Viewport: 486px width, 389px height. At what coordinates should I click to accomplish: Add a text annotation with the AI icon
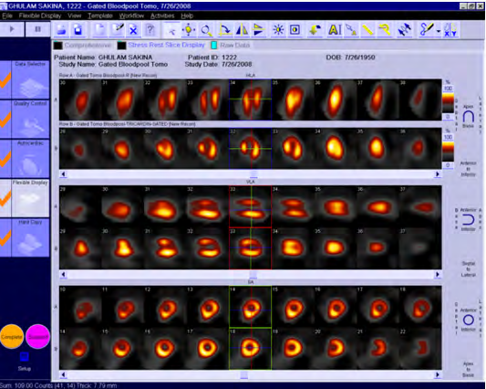(x=335, y=30)
